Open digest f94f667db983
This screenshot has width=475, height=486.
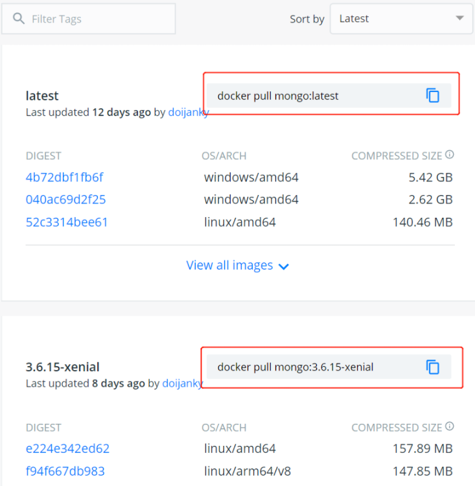65,471
